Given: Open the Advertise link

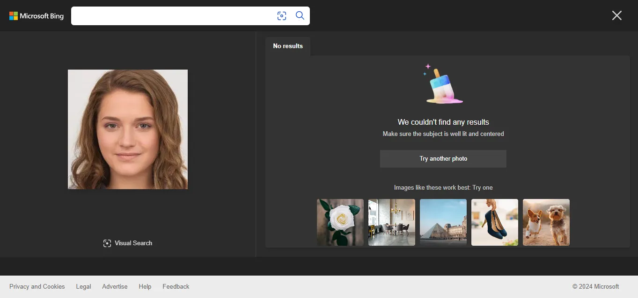Looking at the screenshot, I should pos(114,286).
